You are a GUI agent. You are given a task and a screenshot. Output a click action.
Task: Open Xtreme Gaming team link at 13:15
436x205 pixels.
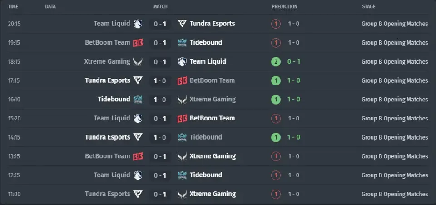click(213, 156)
